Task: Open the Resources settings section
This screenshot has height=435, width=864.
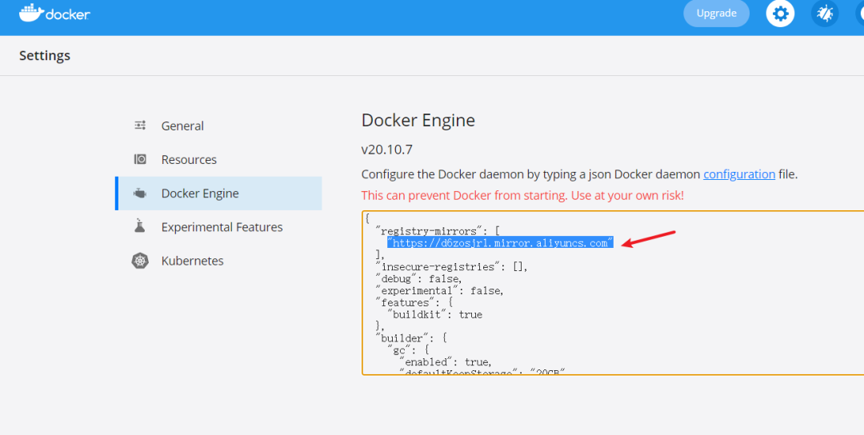Action: [189, 159]
